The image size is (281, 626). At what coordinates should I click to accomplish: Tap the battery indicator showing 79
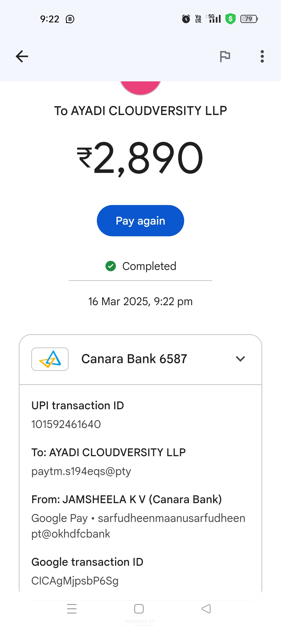(249, 19)
